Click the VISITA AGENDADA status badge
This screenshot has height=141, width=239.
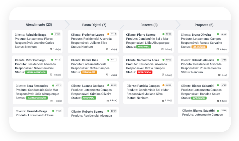pyautogui.click(x=36, y=72)
